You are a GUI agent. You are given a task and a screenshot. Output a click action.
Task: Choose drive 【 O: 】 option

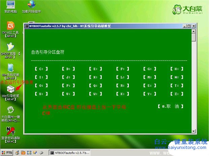coord(41,86)
